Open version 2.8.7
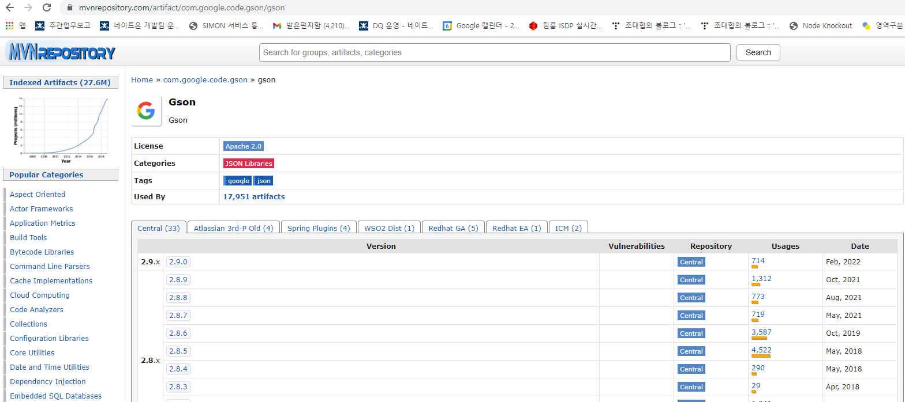This screenshot has width=905, height=402. (178, 315)
